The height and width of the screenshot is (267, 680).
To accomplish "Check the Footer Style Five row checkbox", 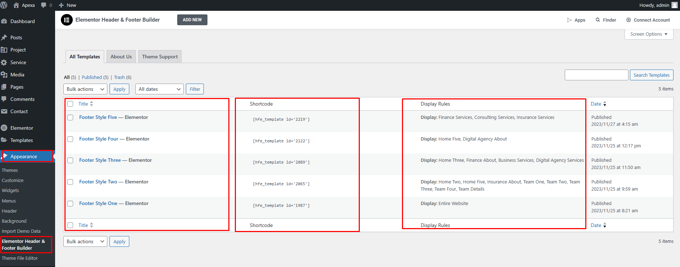I will click(x=71, y=117).
